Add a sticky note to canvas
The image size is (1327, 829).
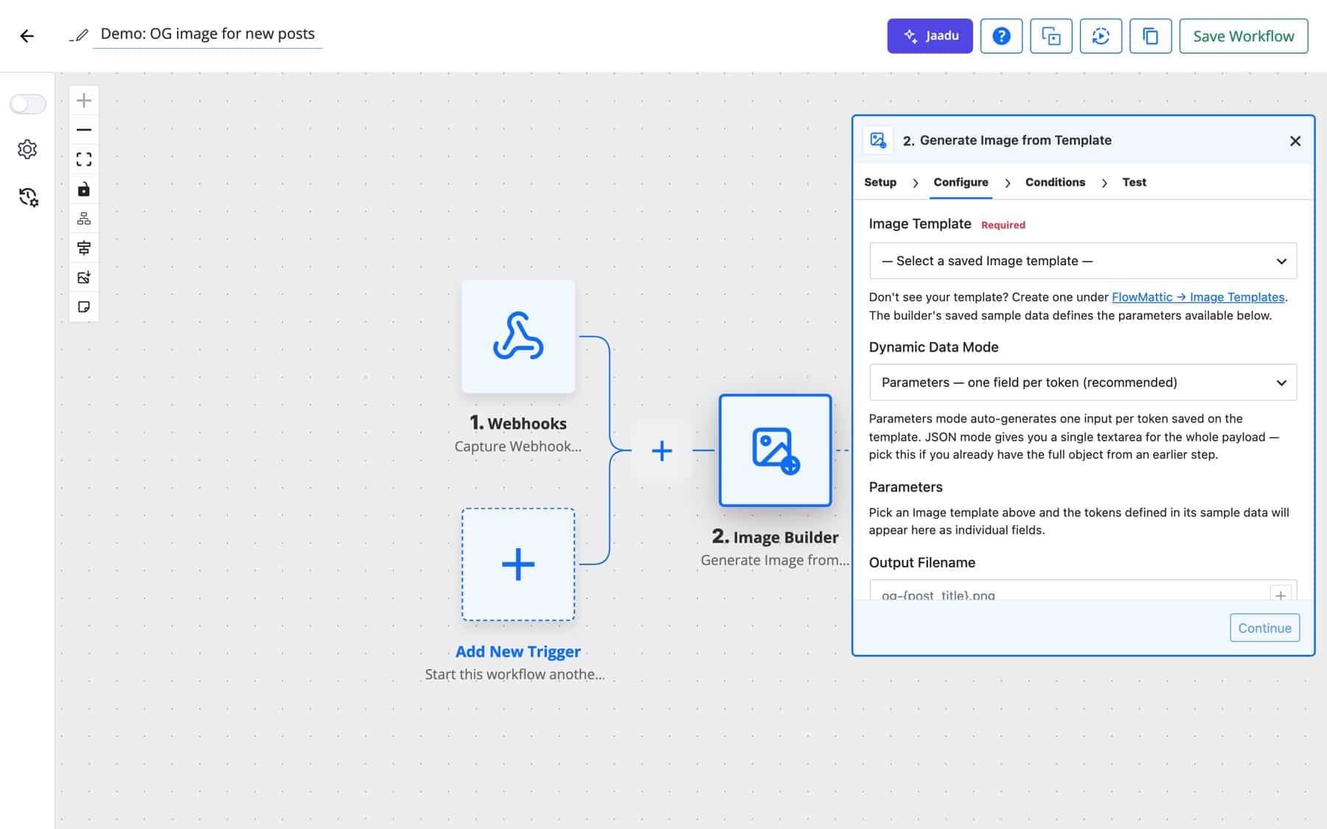84,307
